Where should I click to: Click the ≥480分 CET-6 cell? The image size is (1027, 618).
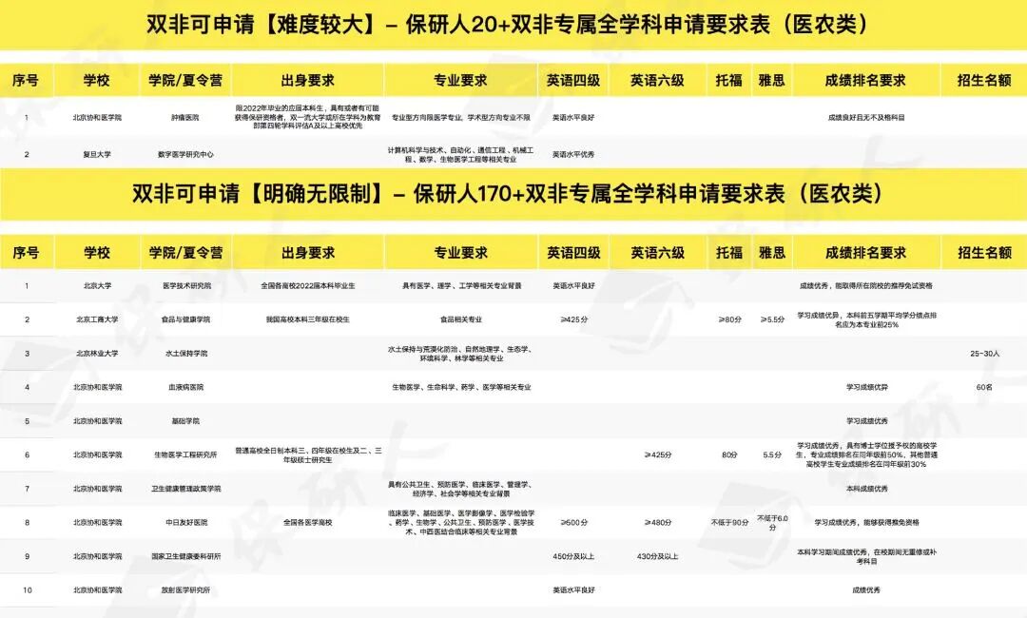(x=658, y=522)
